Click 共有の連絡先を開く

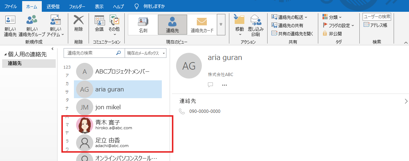pyautogui.click(x=292, y=33)
